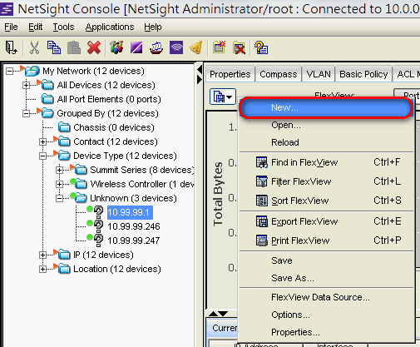Click the Cut scissors icon
This screenshot has height=347, width=420.
point(34,47)
